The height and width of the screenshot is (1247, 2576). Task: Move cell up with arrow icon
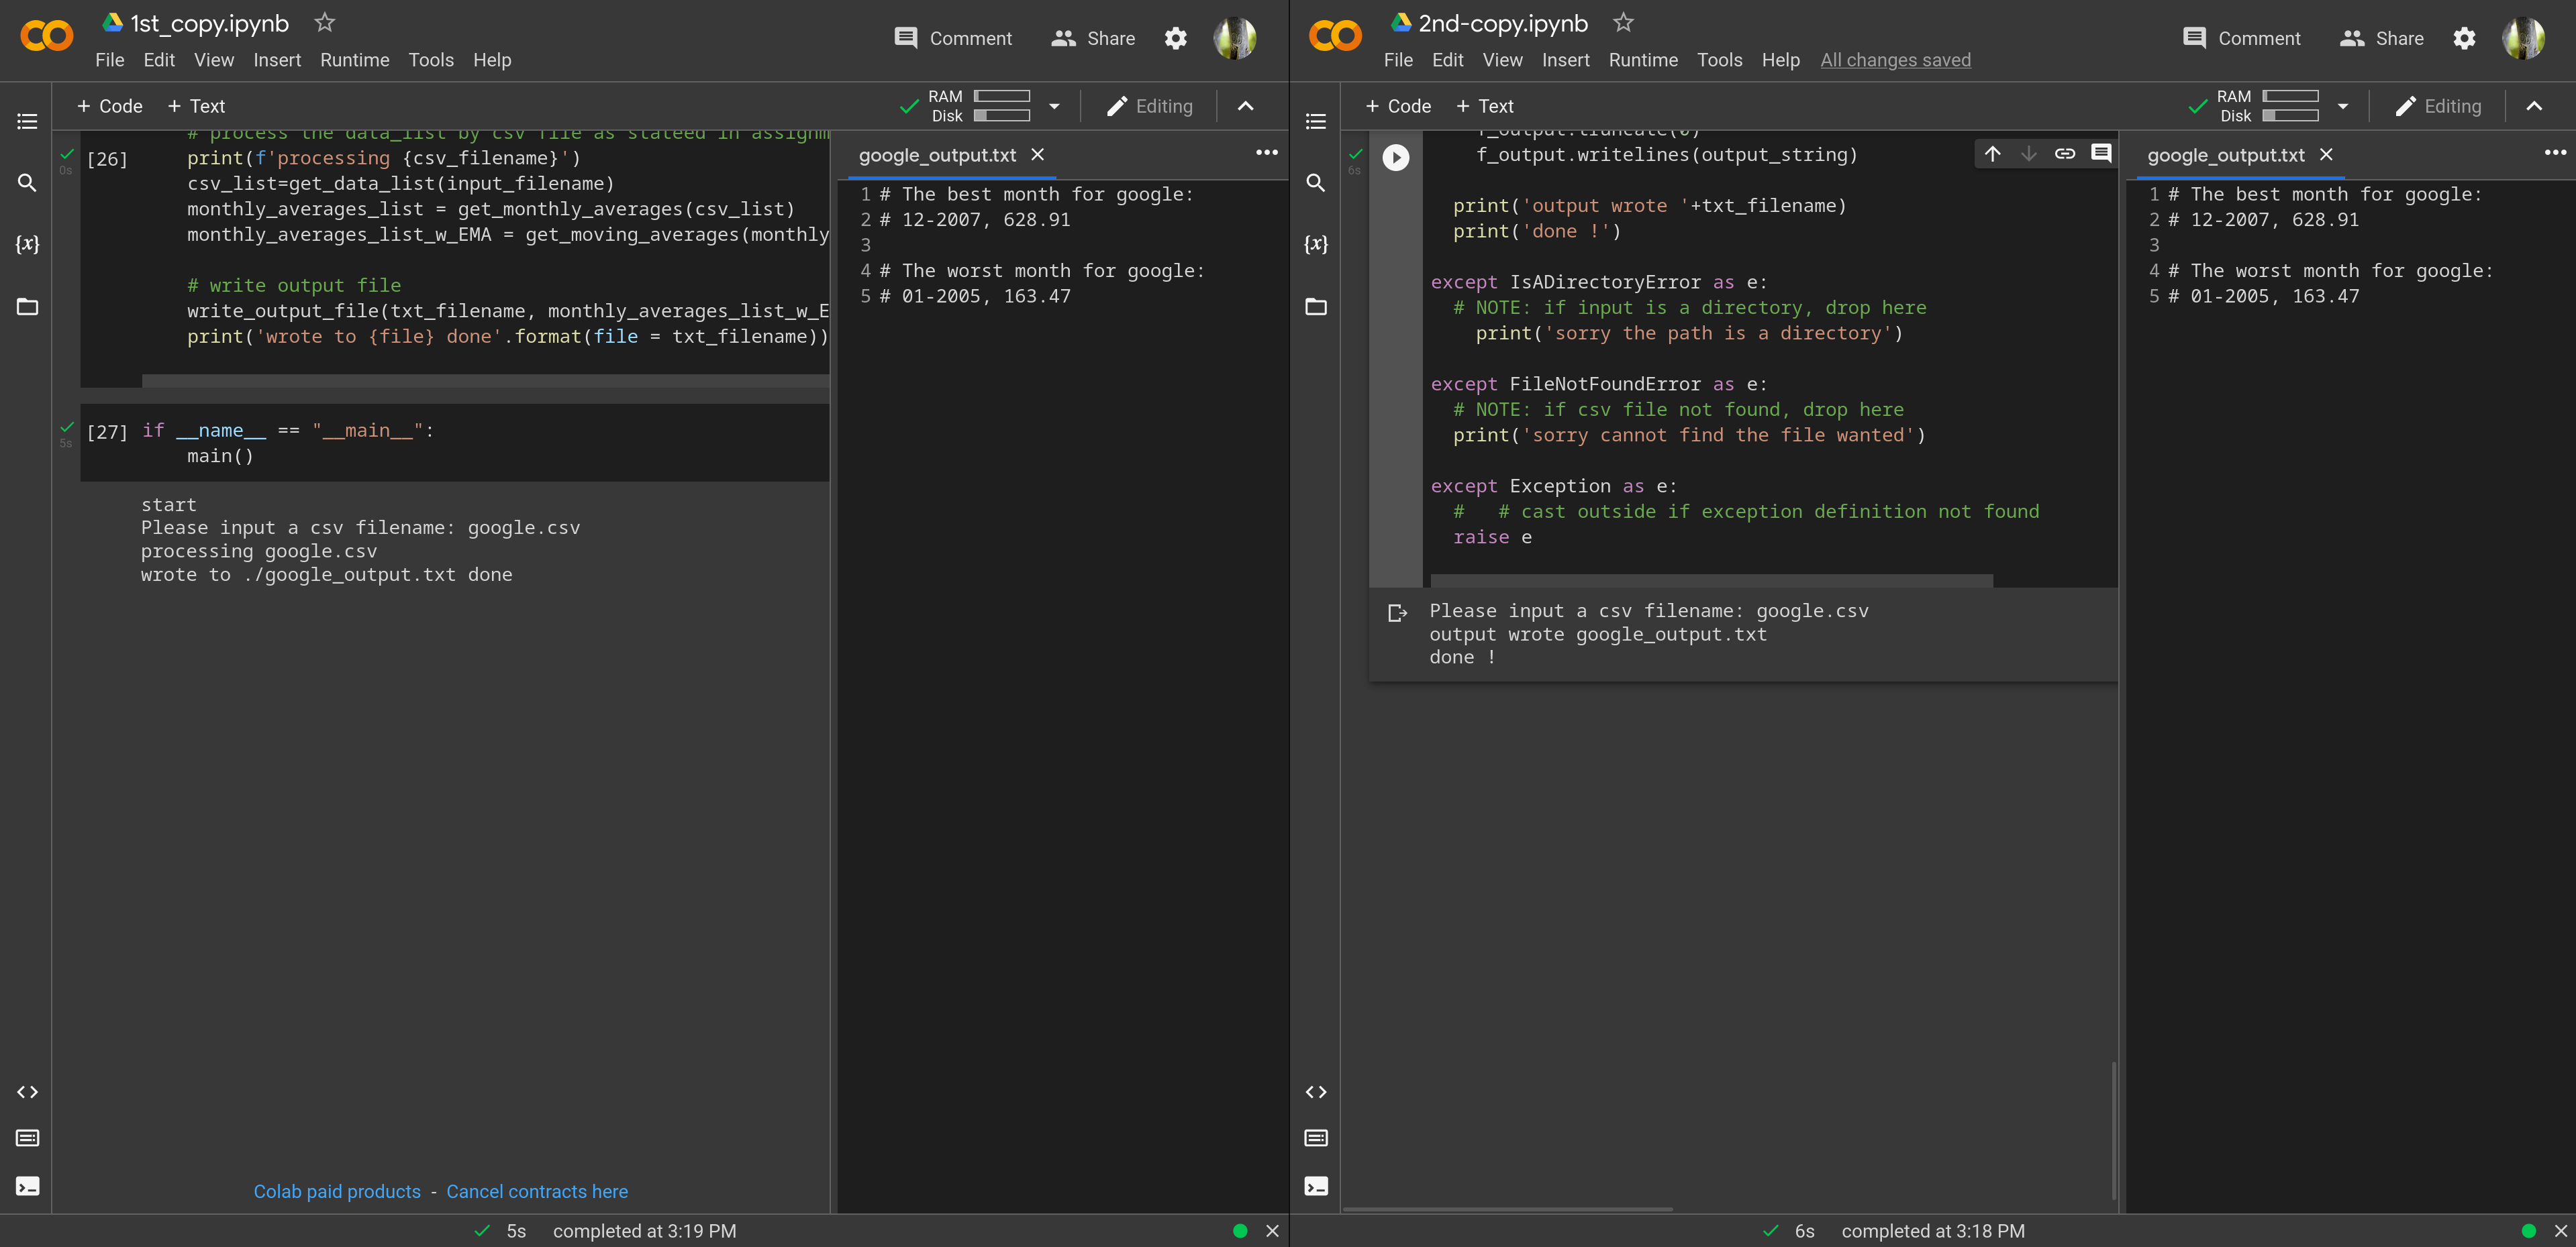pos(1992,153)
